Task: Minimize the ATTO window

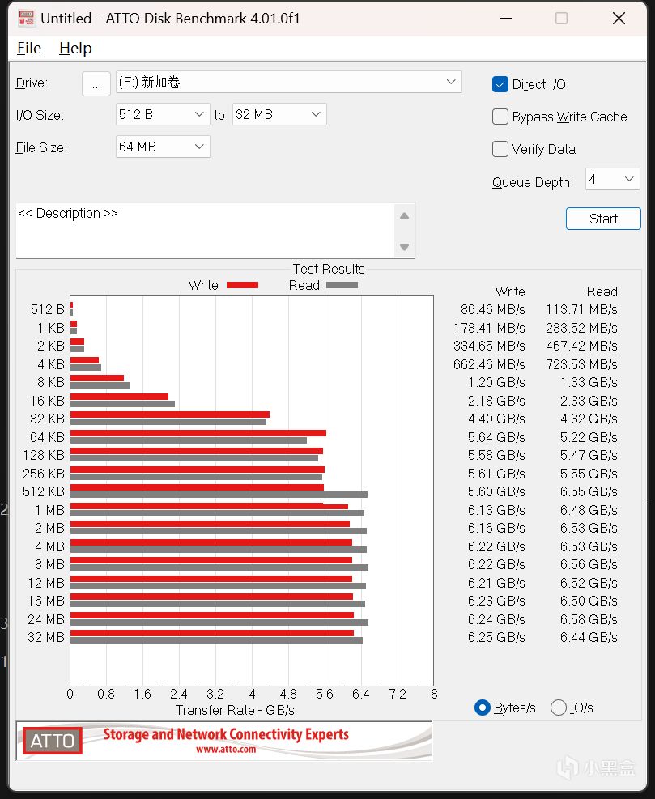Action: [506, 19]
